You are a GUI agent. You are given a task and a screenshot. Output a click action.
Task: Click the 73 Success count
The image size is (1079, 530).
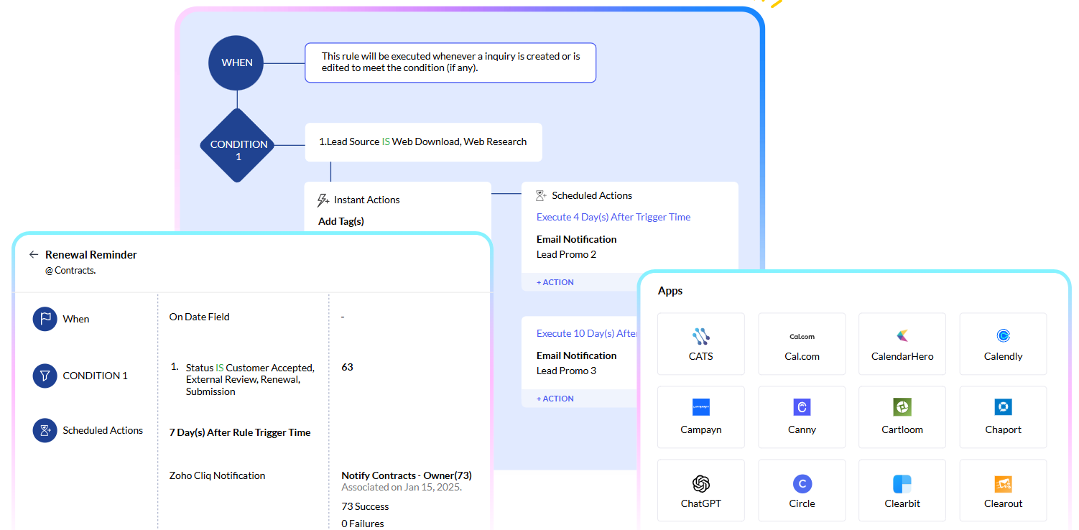365,506
